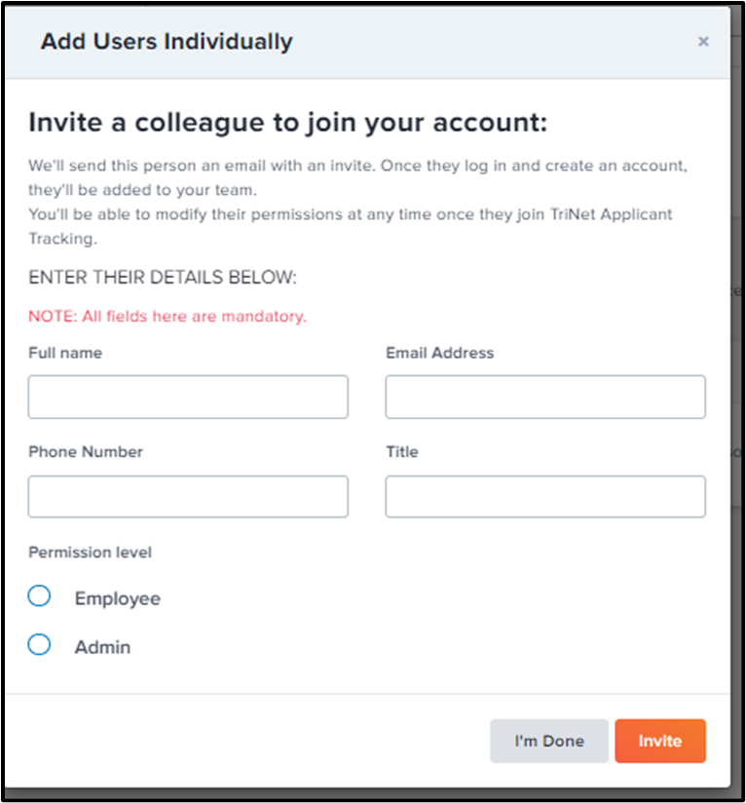The height and width of the screenshot is (803, 746).
Task: Click the "ENTER THEIR DETAILS BELOW" text
Action: pyautogui.click(x=163, y=278)
